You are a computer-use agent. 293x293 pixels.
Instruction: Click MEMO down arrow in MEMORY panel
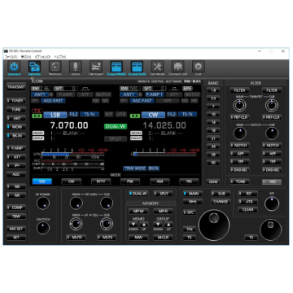[x=133, y=225]
